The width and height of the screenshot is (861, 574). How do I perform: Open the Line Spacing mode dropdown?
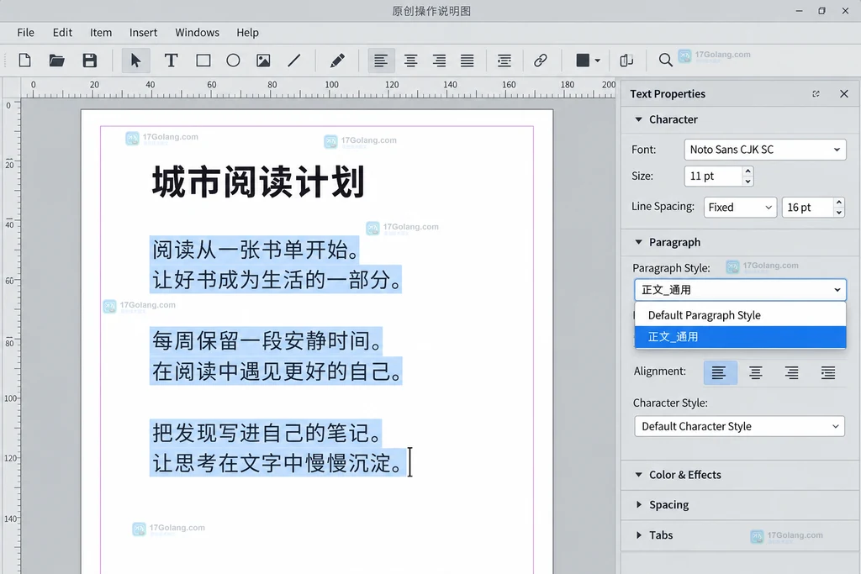pos(740,208)
